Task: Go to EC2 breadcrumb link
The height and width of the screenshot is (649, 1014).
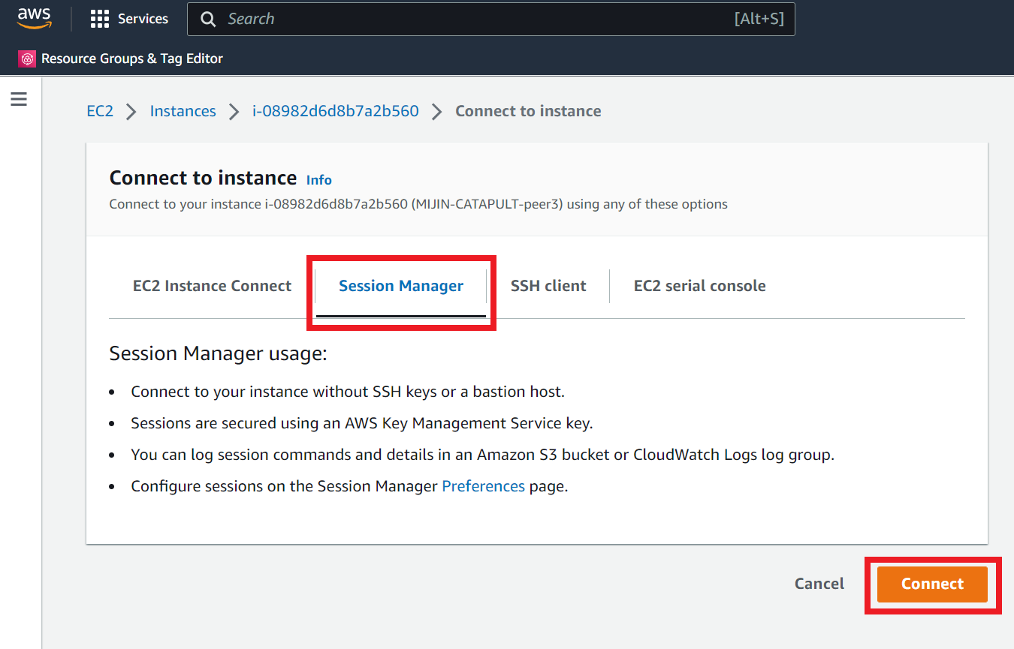Action: coord(100,111)
